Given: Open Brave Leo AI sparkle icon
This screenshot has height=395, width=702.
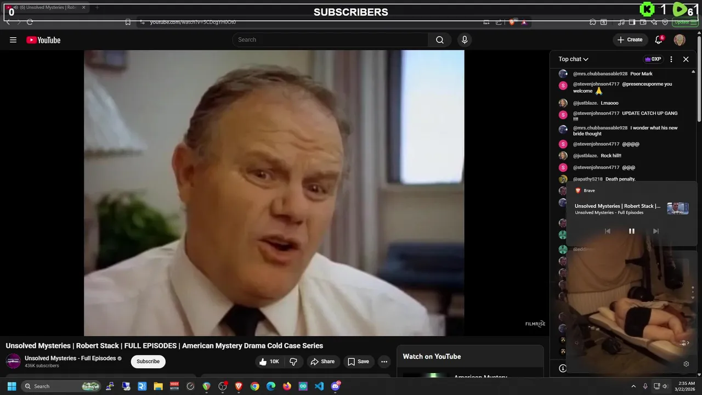Looking at the screenshot, I should [654, 22].
